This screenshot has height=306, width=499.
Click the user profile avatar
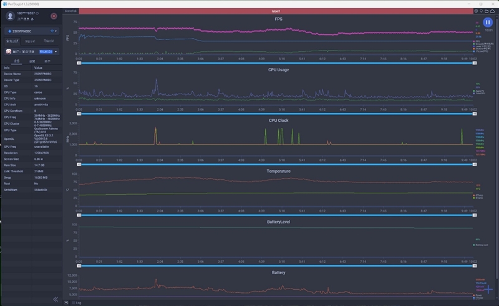click(x=11, y=16)
